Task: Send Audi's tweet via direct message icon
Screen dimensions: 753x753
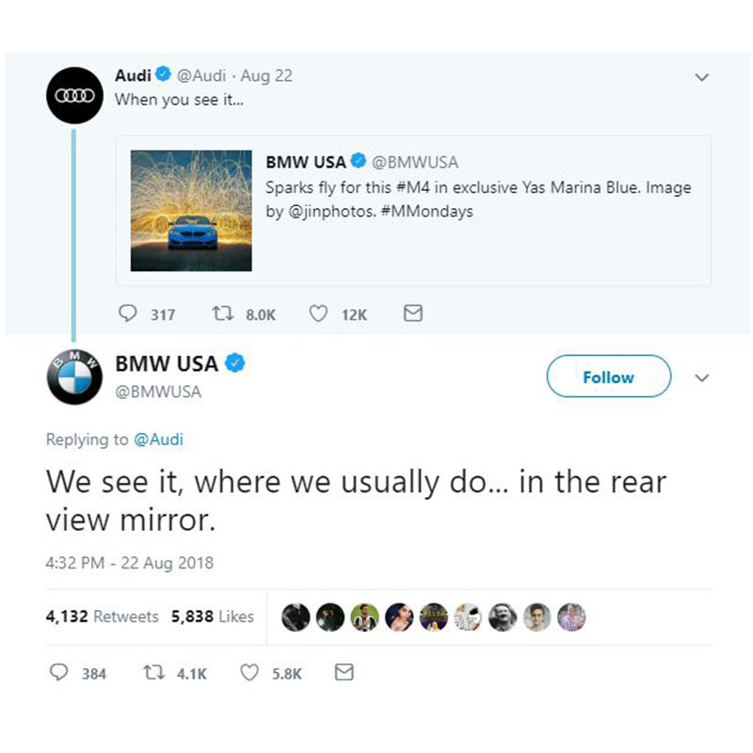Action: pyautogui.click(x=413, y=313)
